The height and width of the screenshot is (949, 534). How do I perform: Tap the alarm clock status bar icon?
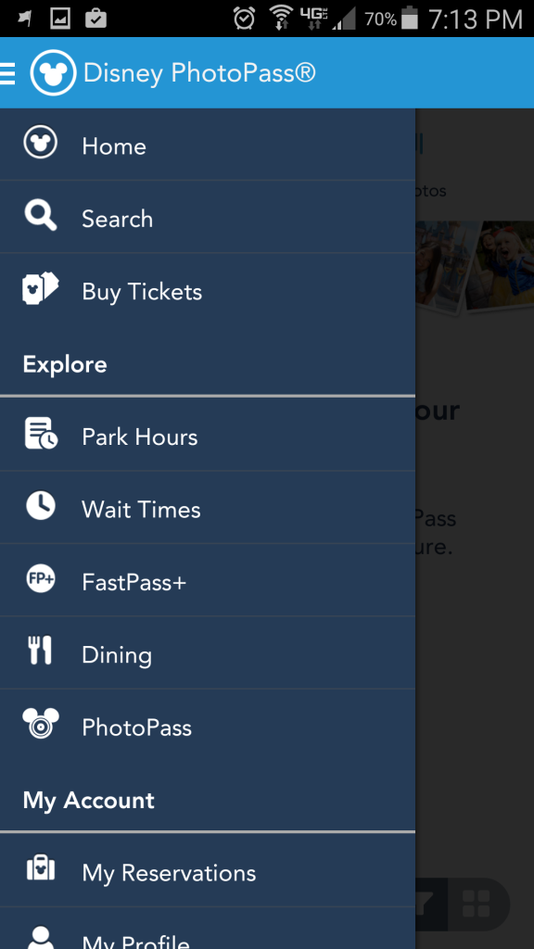(x=244, y=19)
